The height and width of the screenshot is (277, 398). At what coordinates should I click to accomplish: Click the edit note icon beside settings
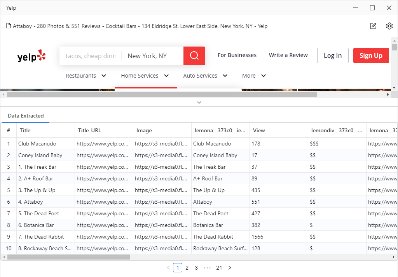[x=373, y=26]
